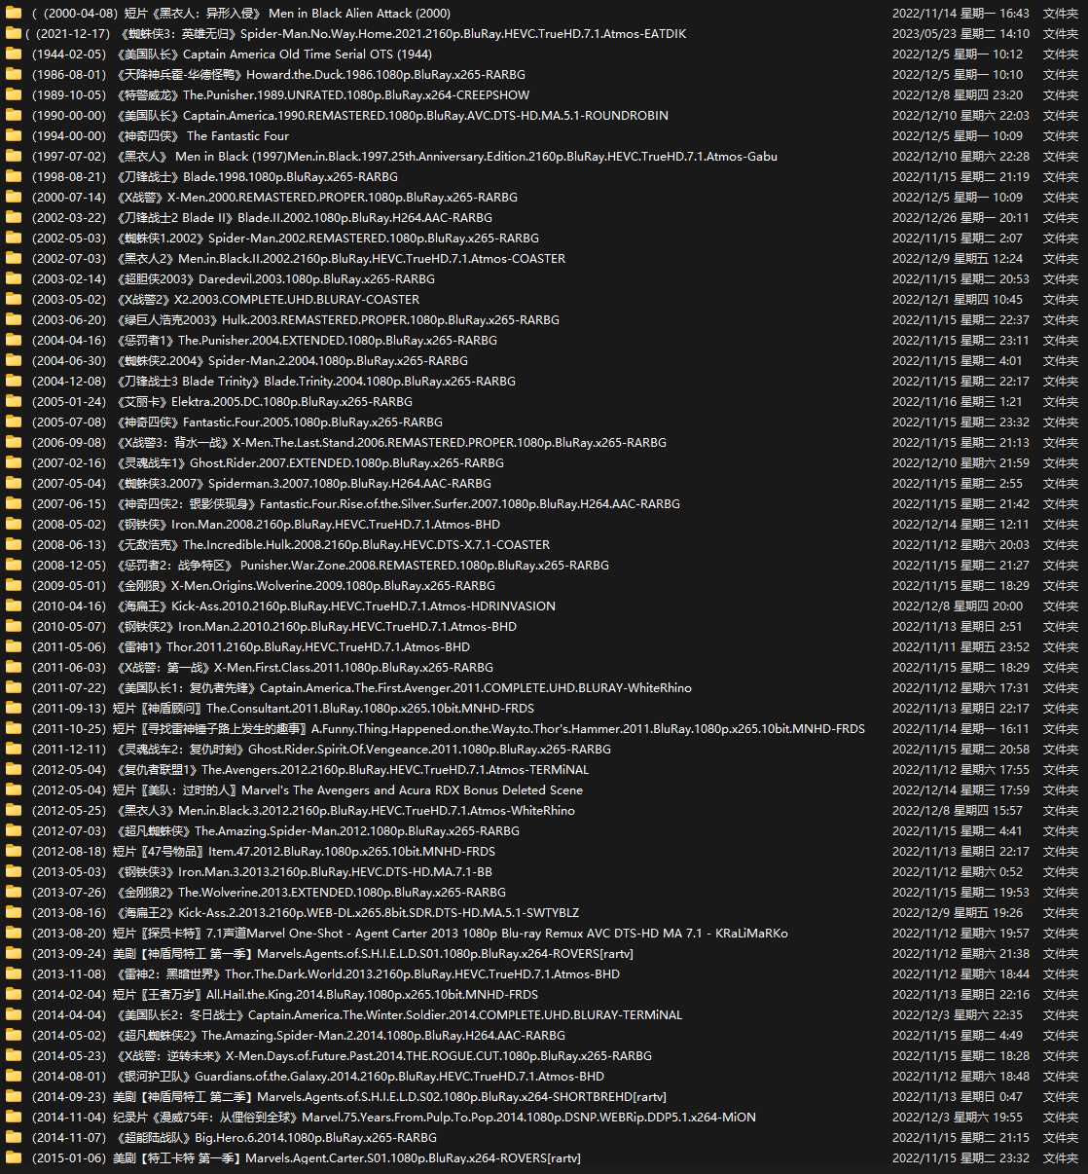Viewport: 1088px width, 1174px height.
Task: Select Men.in.Black.3.2012.2160p folder name
Action: (x=303, y=811)
